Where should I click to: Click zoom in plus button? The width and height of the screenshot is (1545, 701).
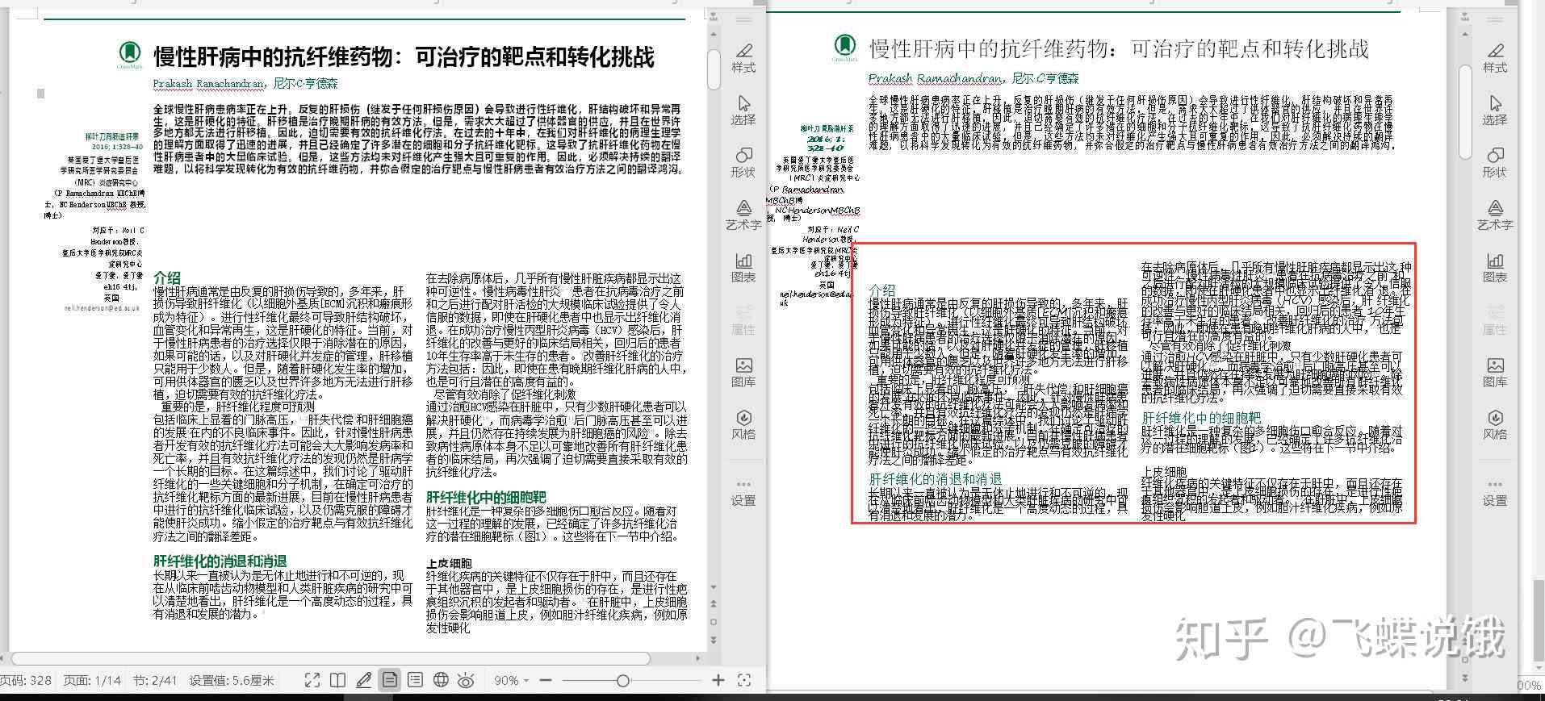pos(718,681)
